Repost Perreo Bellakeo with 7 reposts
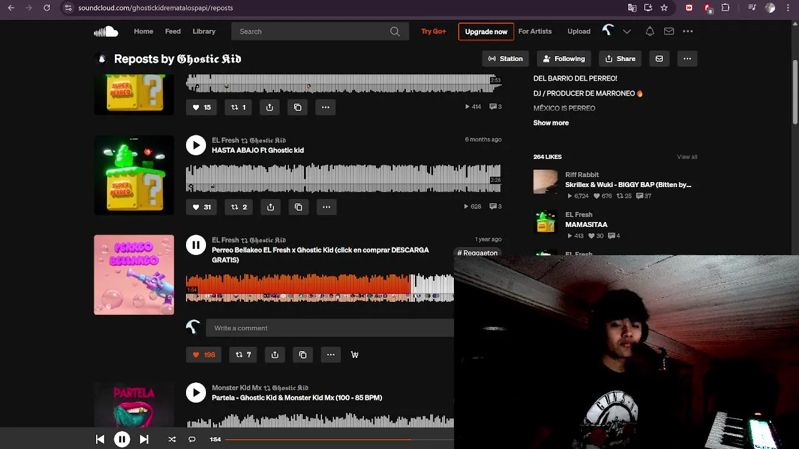Screen dimensions: 799x449 243,355
